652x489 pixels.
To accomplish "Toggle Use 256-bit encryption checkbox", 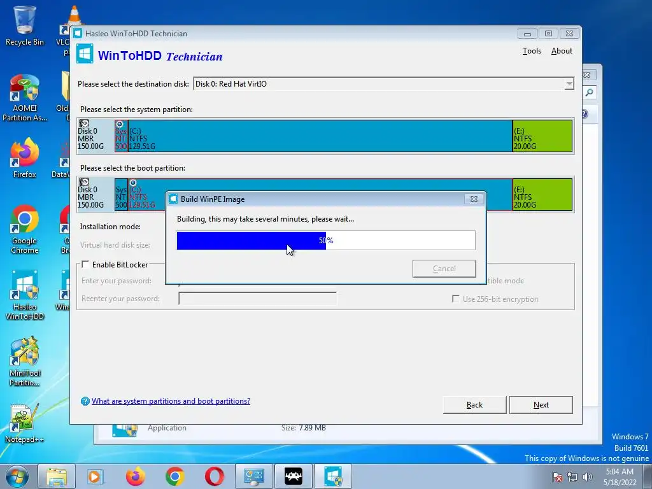I will tap(456, 299).
